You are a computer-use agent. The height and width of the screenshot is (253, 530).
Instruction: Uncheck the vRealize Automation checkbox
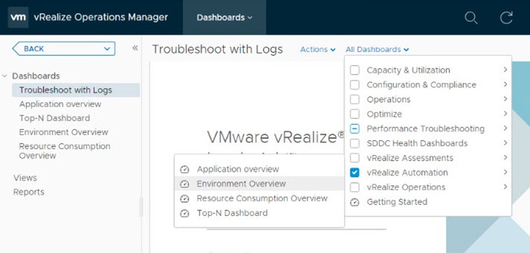click(354, 172)
